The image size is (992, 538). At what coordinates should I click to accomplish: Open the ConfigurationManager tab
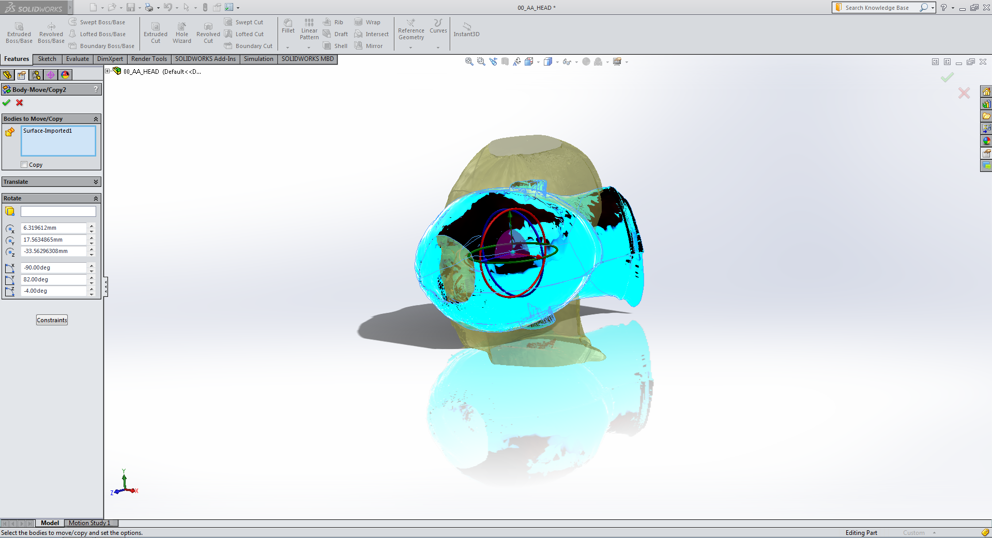point(36,75)
